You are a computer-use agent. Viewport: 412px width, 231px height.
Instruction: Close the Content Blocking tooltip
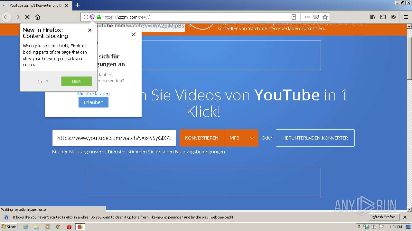[x=90, y=30]
